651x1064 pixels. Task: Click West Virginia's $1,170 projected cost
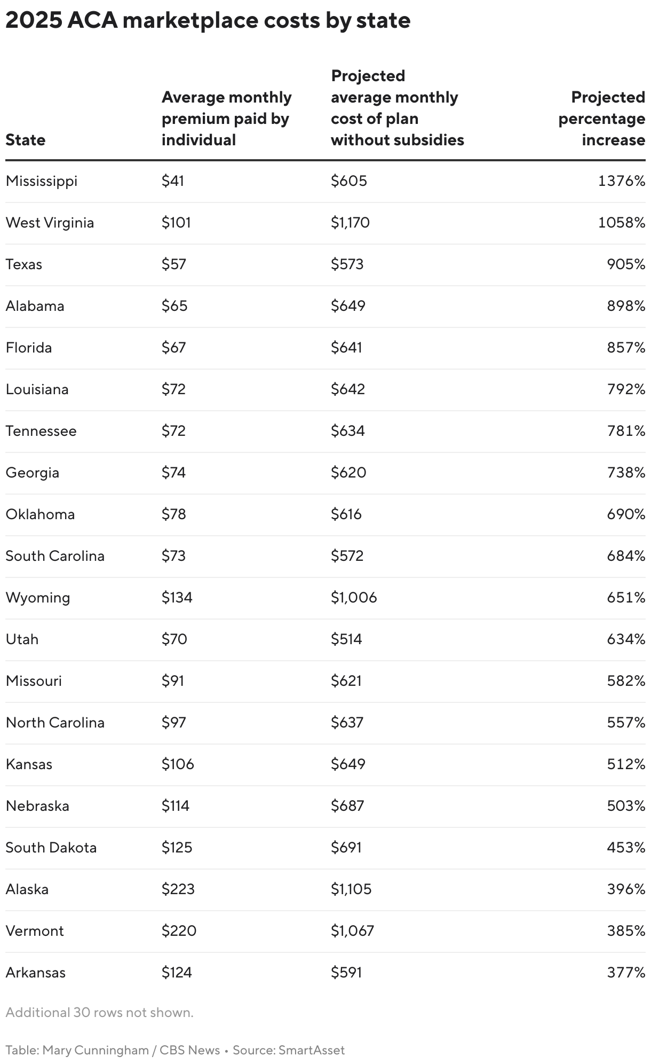pyautogui.click(x=350, y=223)
